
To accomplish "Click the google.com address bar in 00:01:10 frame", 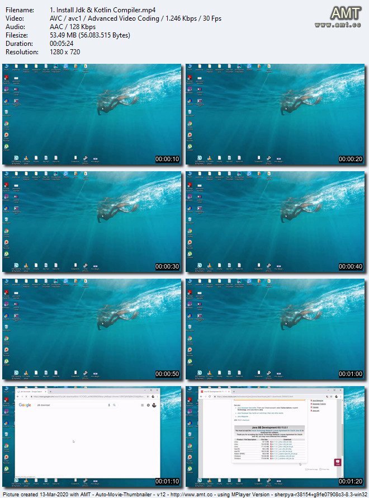I will [87, 397].
